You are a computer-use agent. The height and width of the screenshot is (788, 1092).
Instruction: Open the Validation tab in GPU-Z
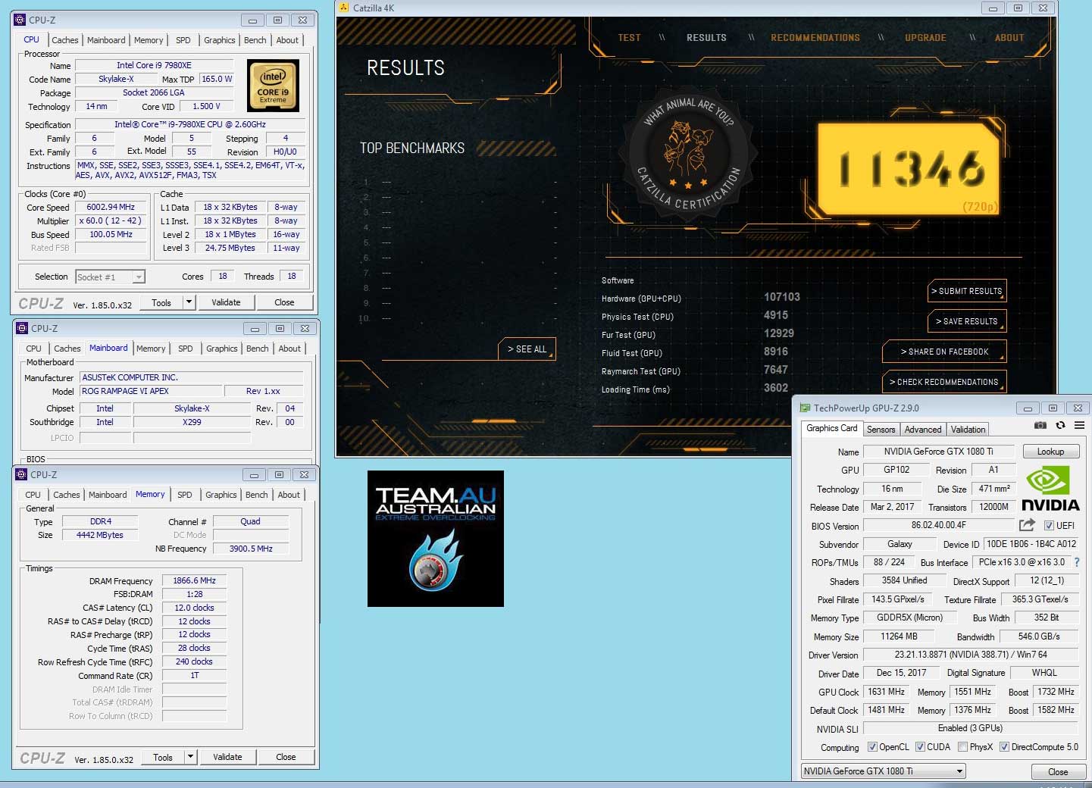coord(968,429)
